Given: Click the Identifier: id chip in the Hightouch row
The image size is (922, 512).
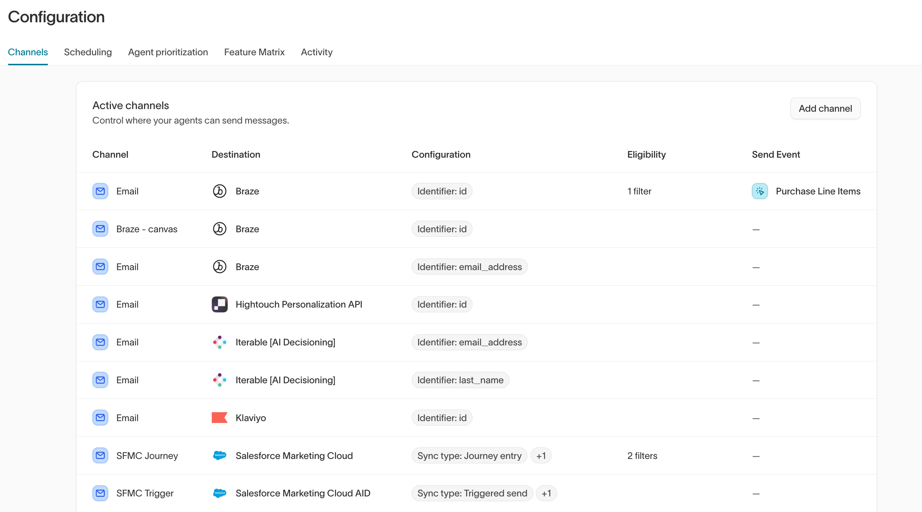Looking at the screenshot, I should tap(442, 304).
